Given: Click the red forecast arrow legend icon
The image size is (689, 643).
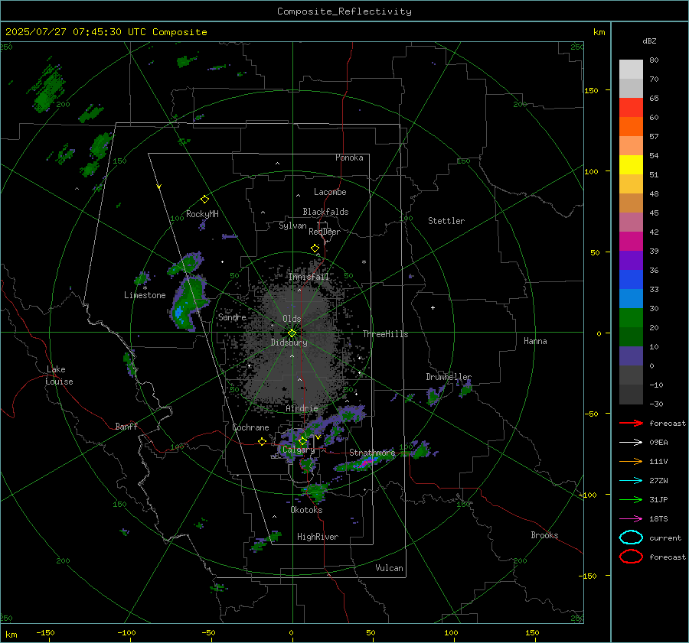Looking at the screenshot, I should [631, 423].
